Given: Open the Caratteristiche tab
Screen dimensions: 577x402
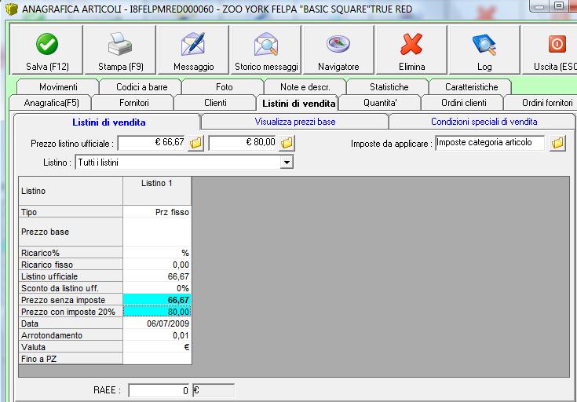Looking at the screenshot, I should (471, 87).
